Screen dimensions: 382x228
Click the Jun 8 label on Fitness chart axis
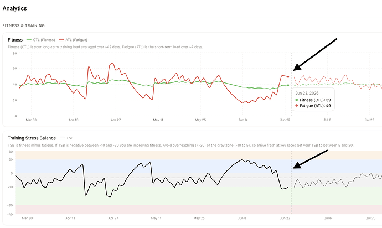click(242, 120)
